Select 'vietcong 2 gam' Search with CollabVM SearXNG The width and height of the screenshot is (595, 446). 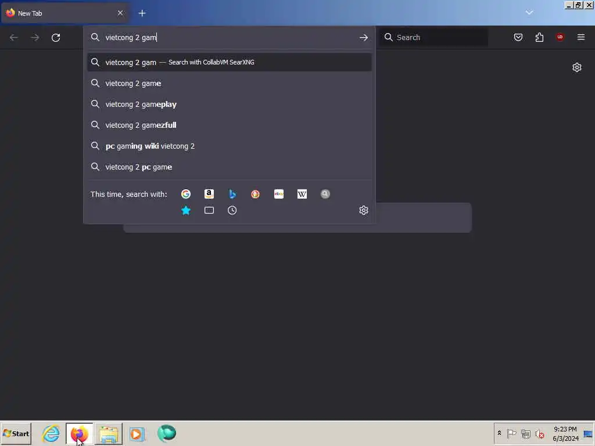(x=229, y=62)
